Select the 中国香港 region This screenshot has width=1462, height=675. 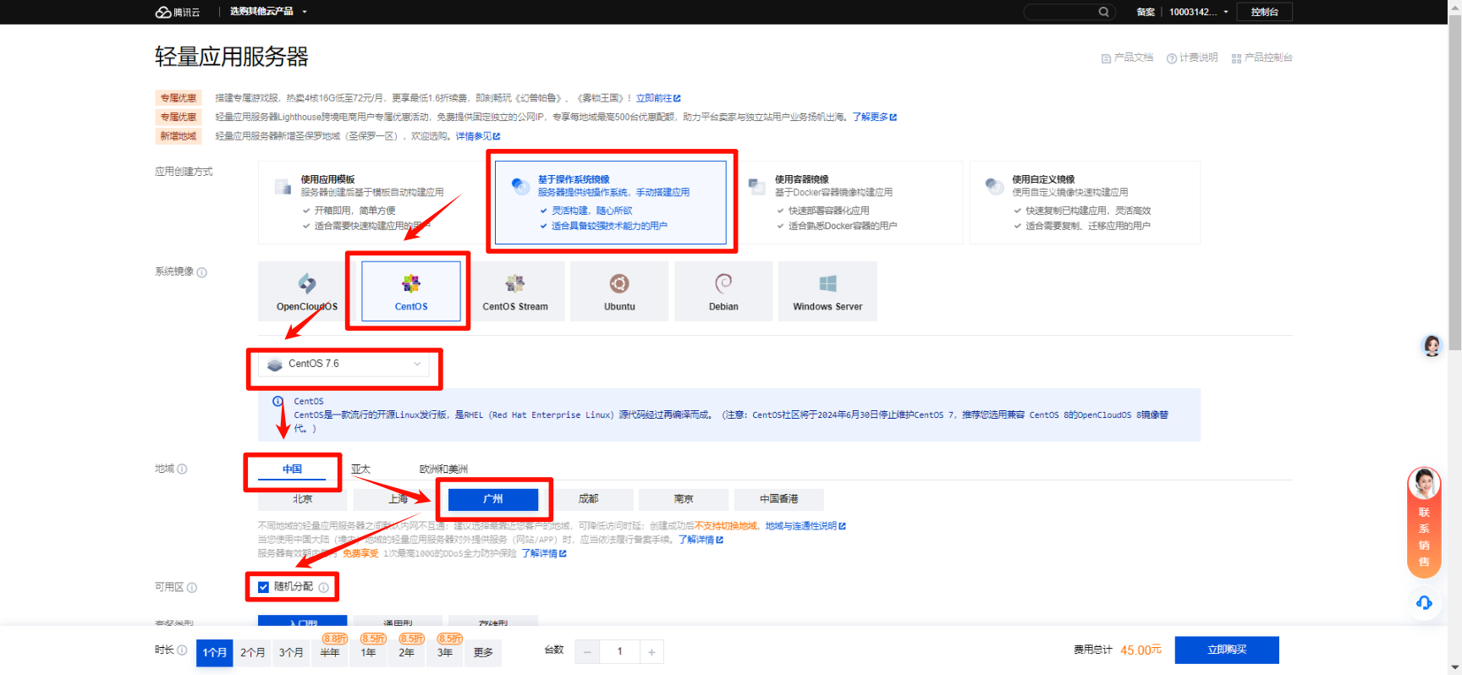pyautogui.click(x=779, y=499)
